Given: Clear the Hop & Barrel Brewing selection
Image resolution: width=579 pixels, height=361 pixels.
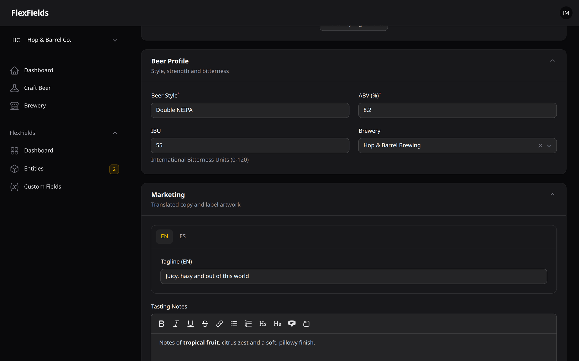Looking at the screenshot, I should (x=540, y=146).
